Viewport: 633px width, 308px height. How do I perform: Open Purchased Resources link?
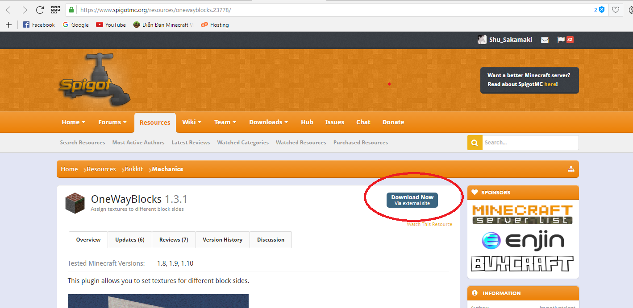pyautogui.click(x=361, y=143)
